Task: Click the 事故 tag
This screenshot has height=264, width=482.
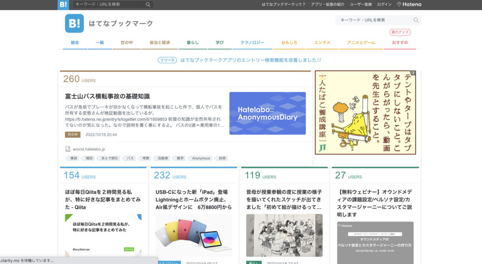Action: tap(73, 158)
